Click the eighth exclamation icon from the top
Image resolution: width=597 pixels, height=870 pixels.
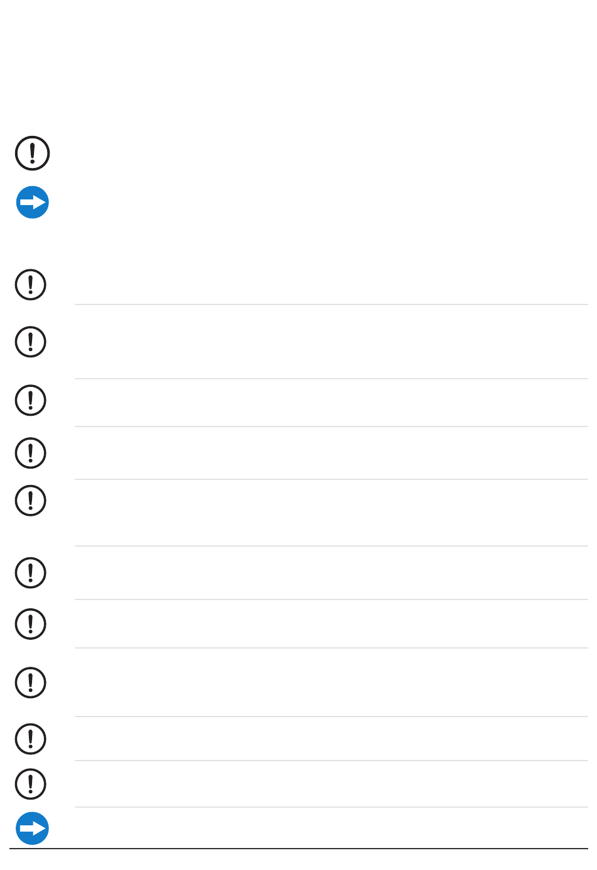coord(31,624)
